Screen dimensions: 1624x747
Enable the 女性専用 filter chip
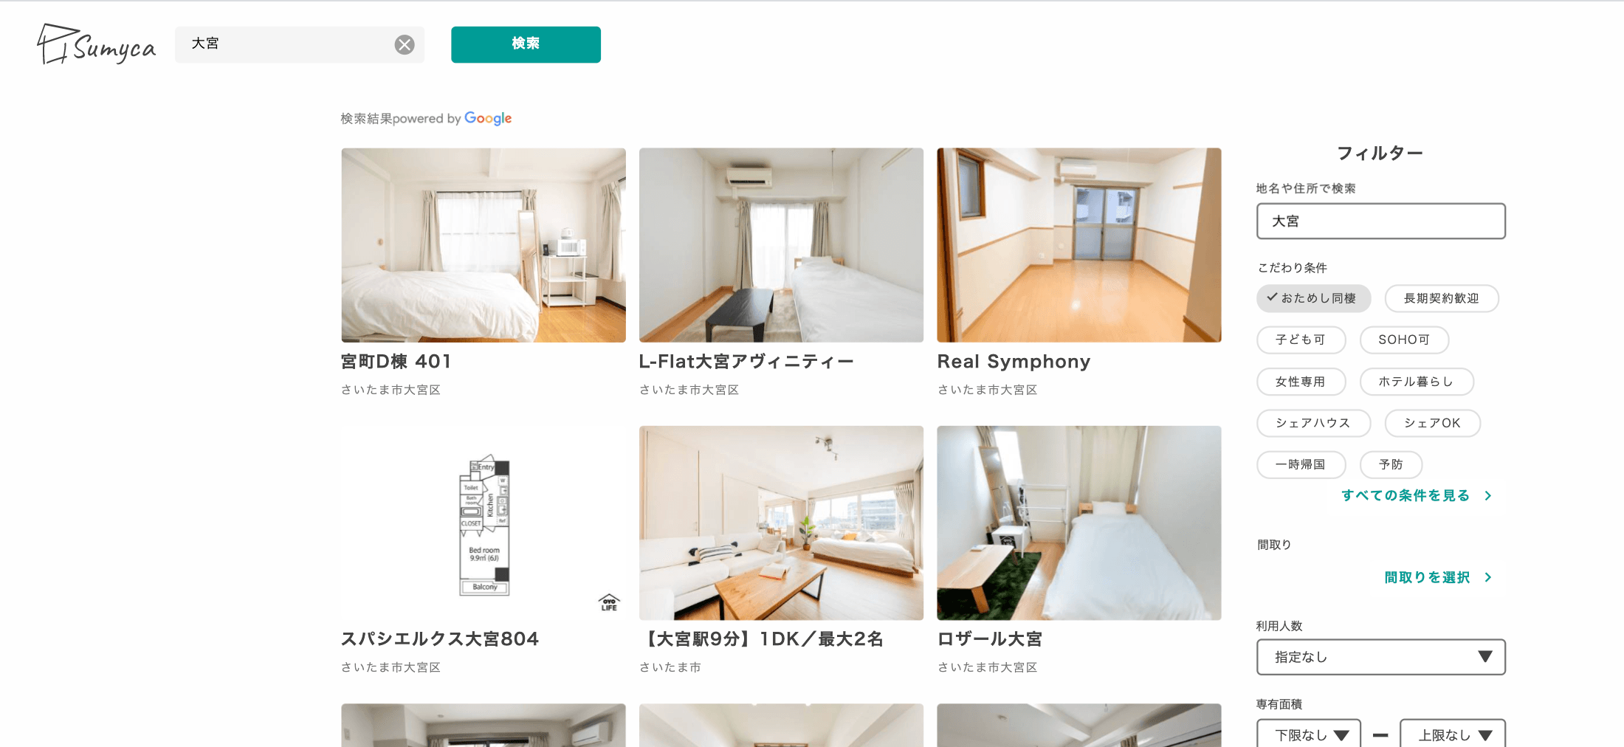tap(1301, 382)
